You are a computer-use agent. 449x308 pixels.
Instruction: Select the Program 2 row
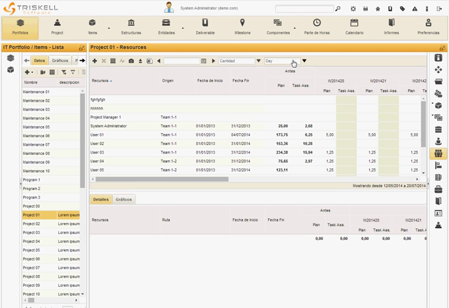(52, 189)
